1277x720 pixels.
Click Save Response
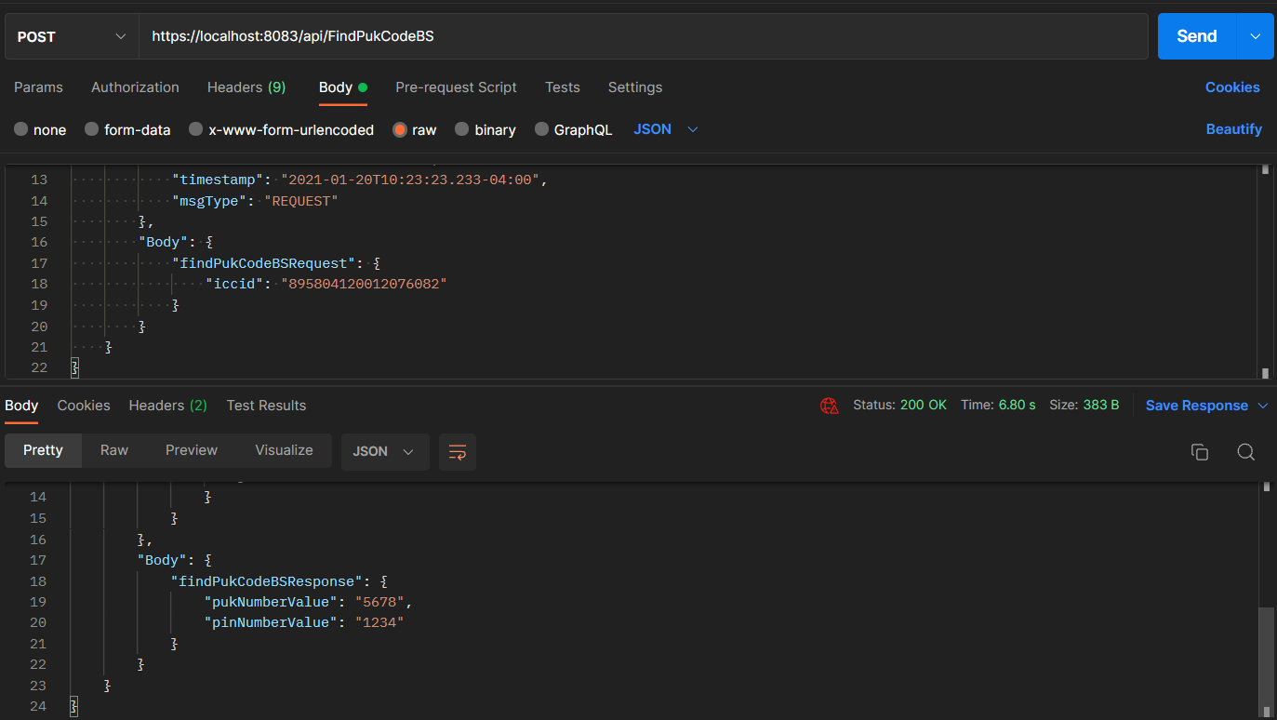coord(1196,406)
